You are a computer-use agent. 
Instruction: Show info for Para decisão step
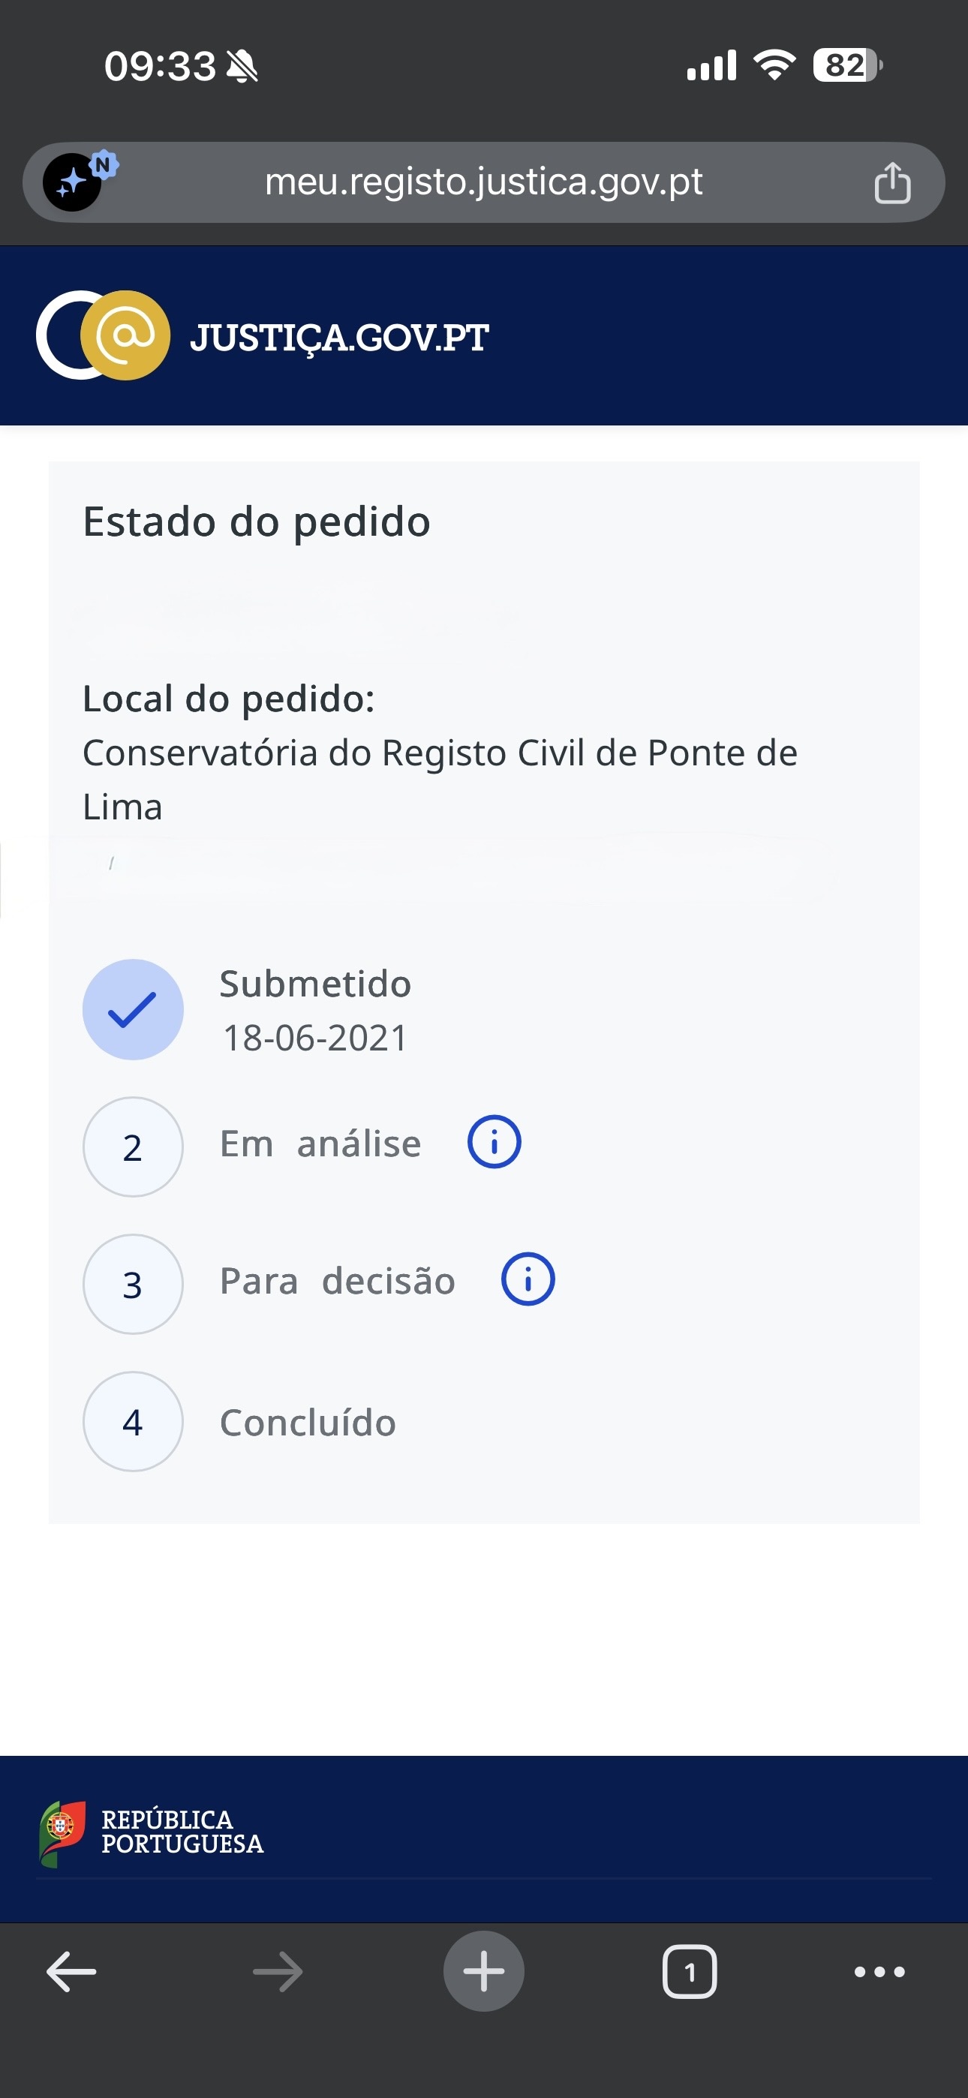coord(528,1279)
